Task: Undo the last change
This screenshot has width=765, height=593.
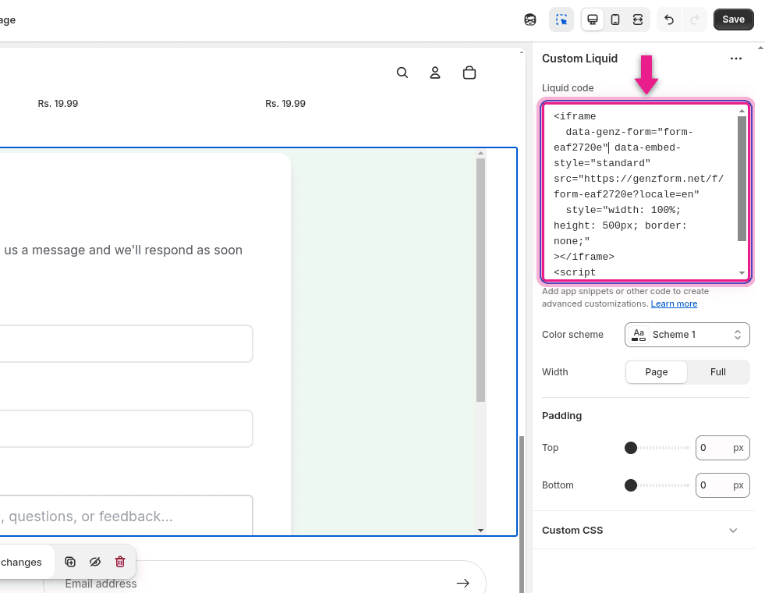Action: (668, 20)
